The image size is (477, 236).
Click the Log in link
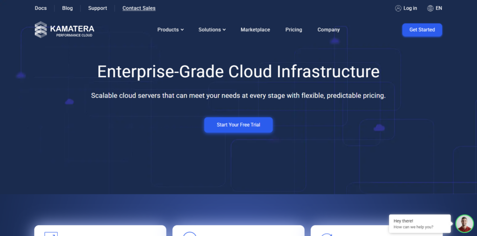pyautogui.click(x=410, y=8)
